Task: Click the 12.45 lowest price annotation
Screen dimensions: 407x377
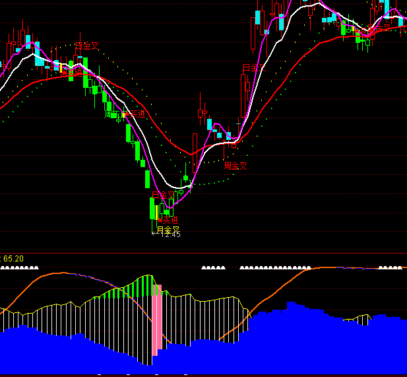Action: [170, 234]
